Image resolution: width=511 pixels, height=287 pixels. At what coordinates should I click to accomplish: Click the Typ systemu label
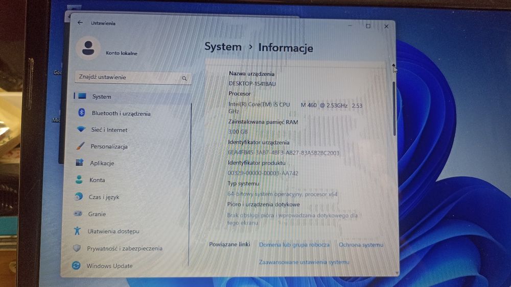tap(243, 184)
